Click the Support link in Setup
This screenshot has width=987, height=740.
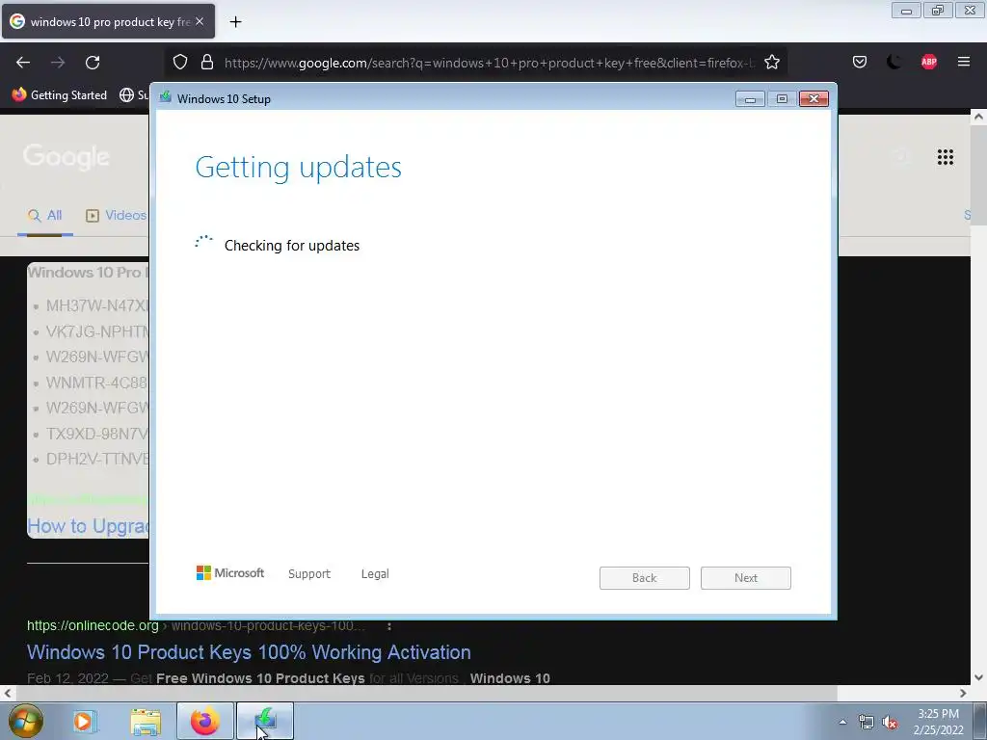click(309, 574)
